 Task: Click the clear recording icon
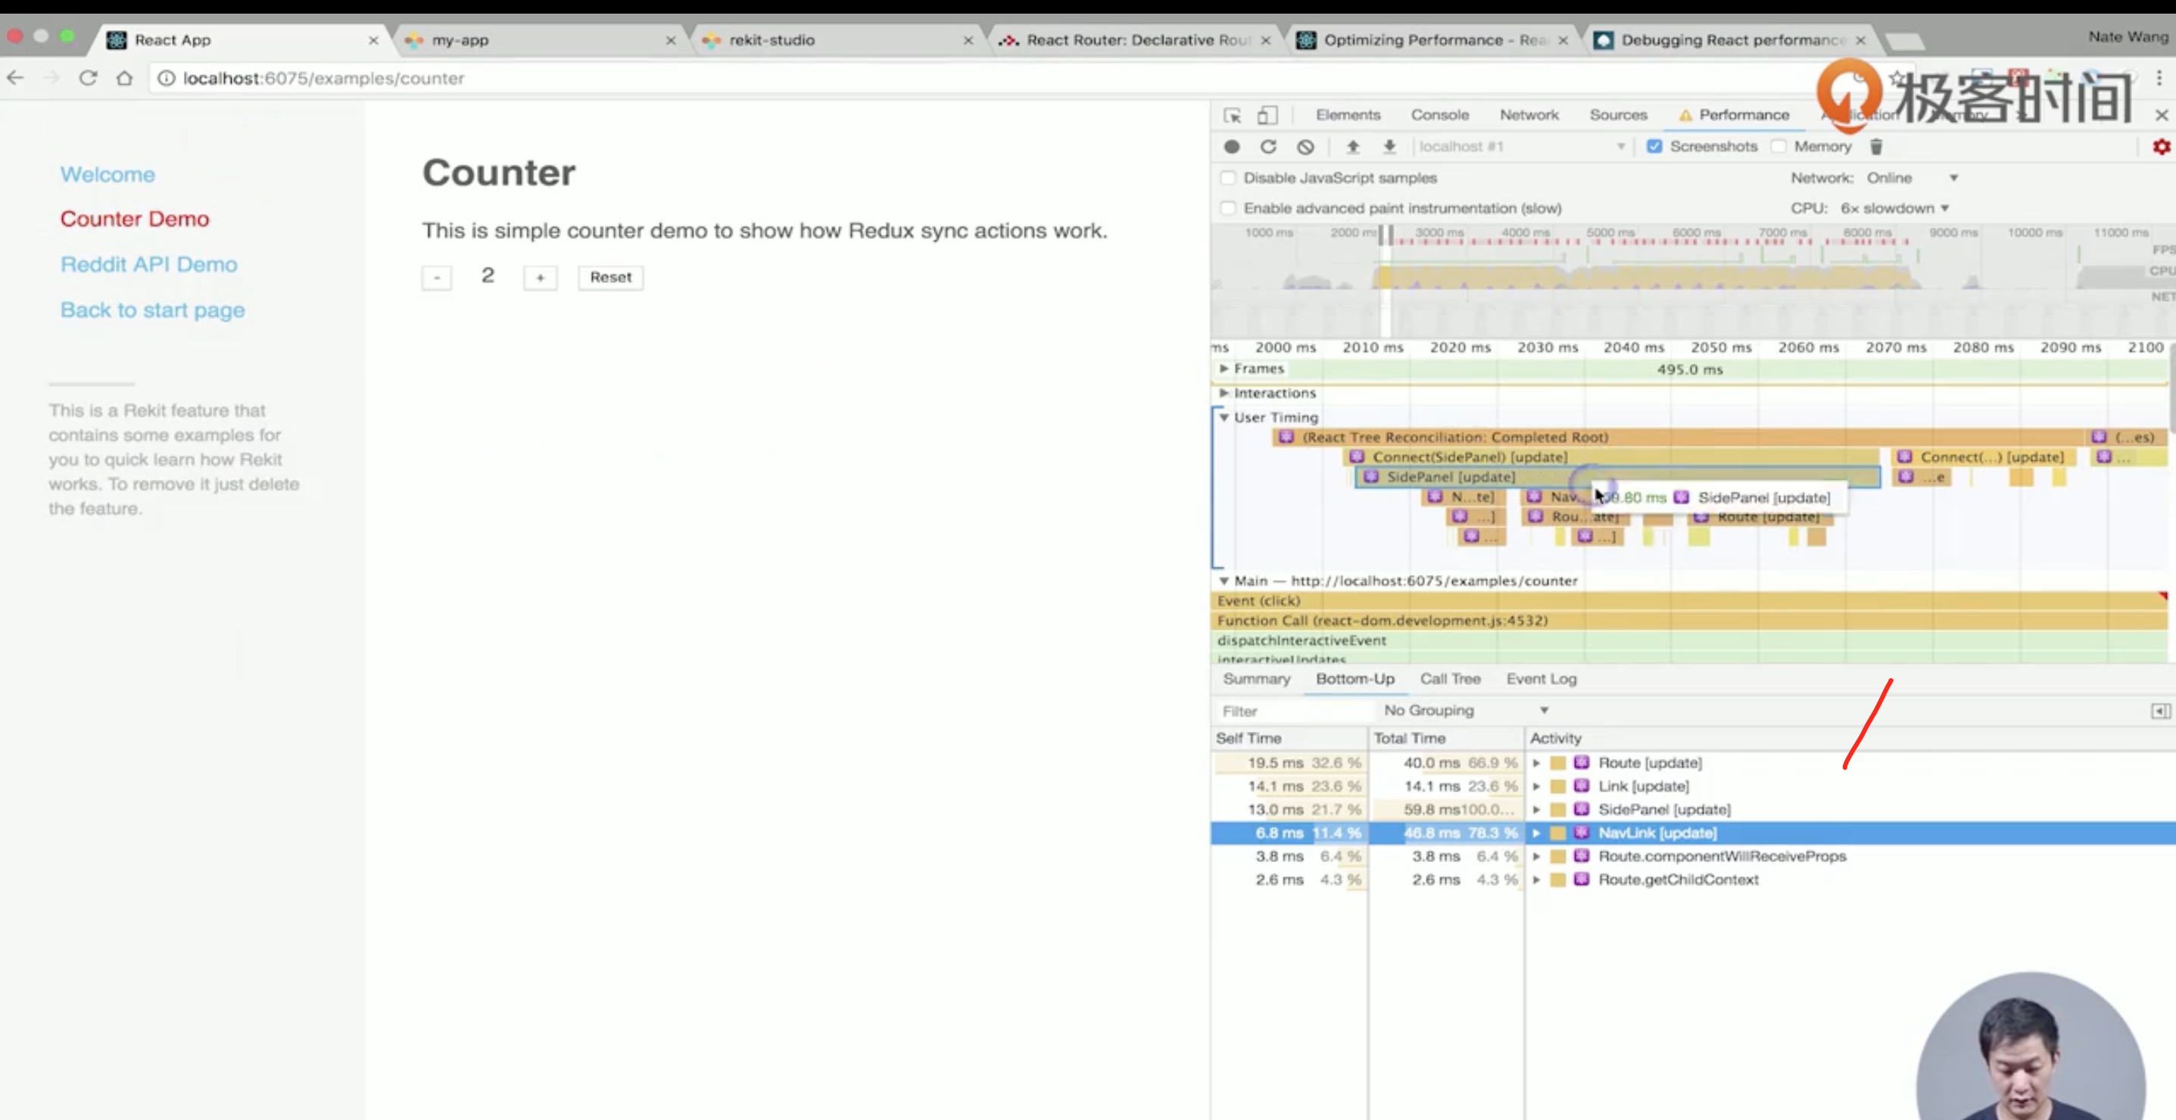[1305, 147]
